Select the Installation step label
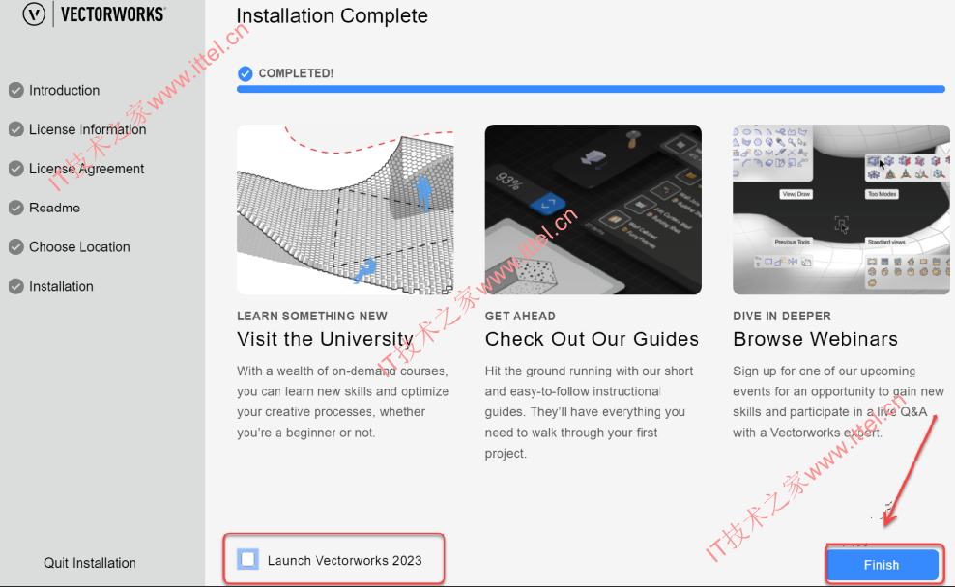 click(x=62, y=286)
